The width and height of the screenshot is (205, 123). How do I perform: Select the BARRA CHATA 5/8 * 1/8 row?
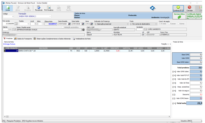(x=87, y=51)
